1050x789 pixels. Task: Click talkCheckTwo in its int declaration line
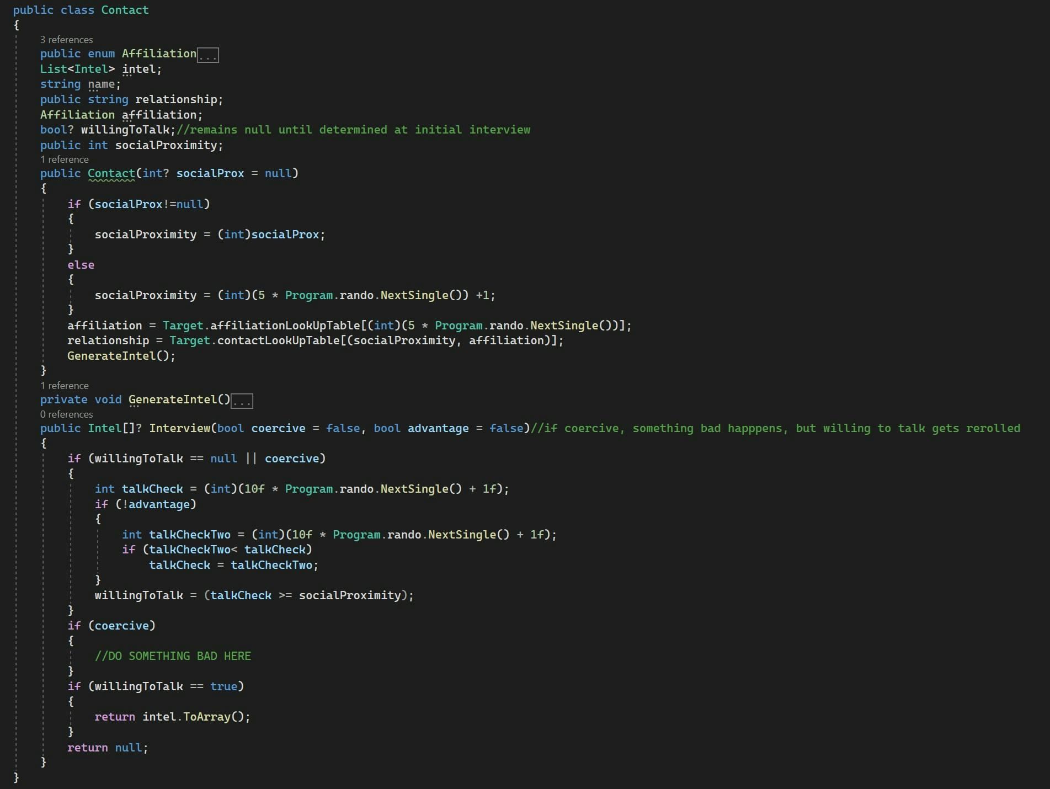[189, 535]
